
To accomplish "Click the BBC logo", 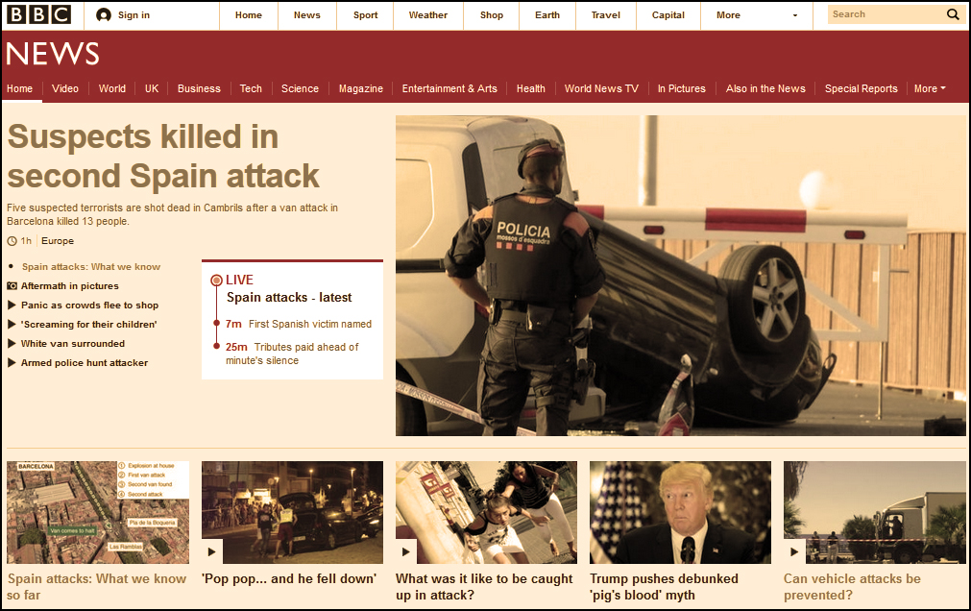I will tap(38, 14).
